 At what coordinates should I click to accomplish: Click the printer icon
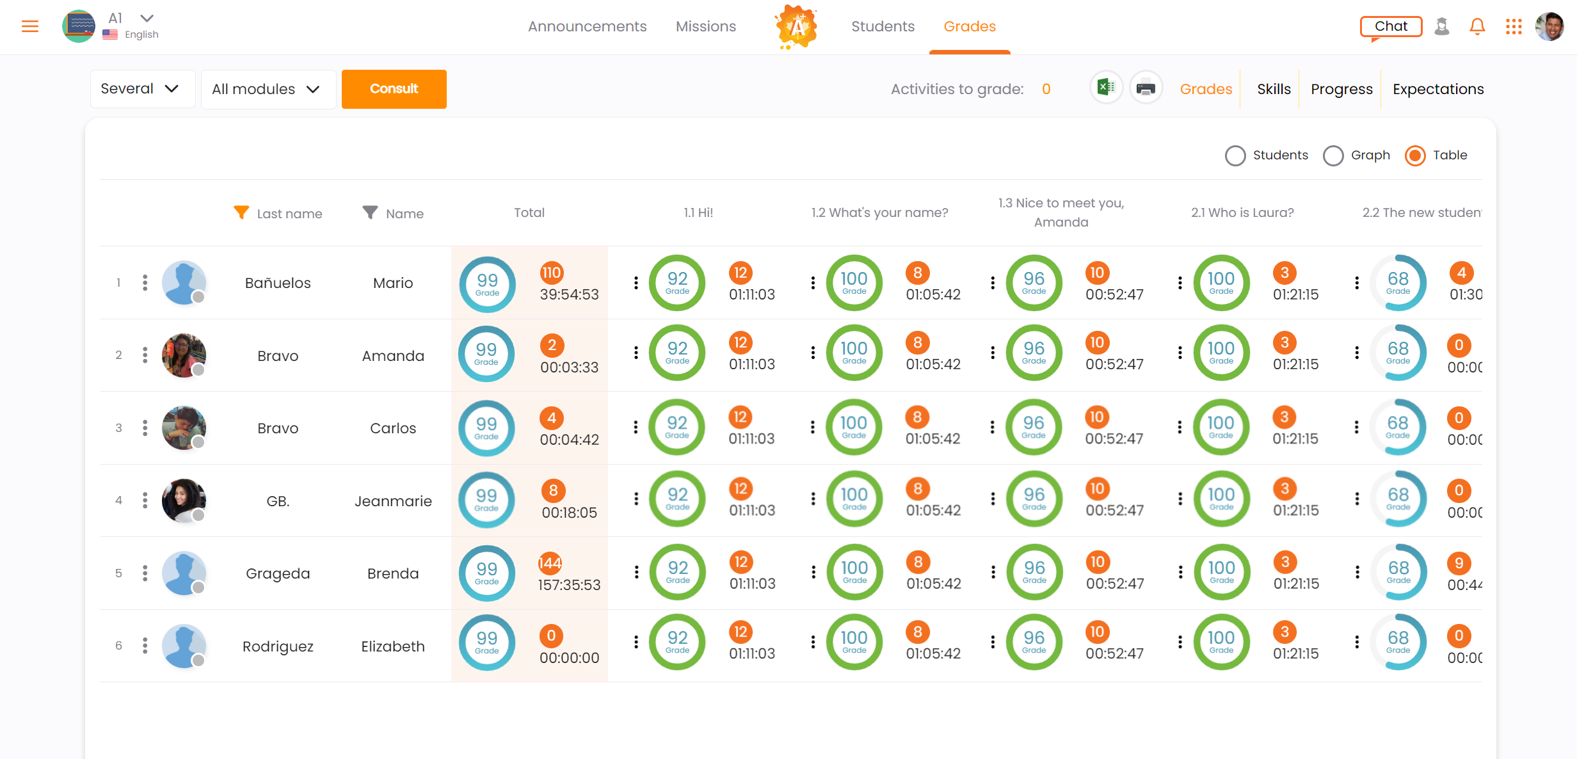pyautogui.click(x=1146, y=88)
